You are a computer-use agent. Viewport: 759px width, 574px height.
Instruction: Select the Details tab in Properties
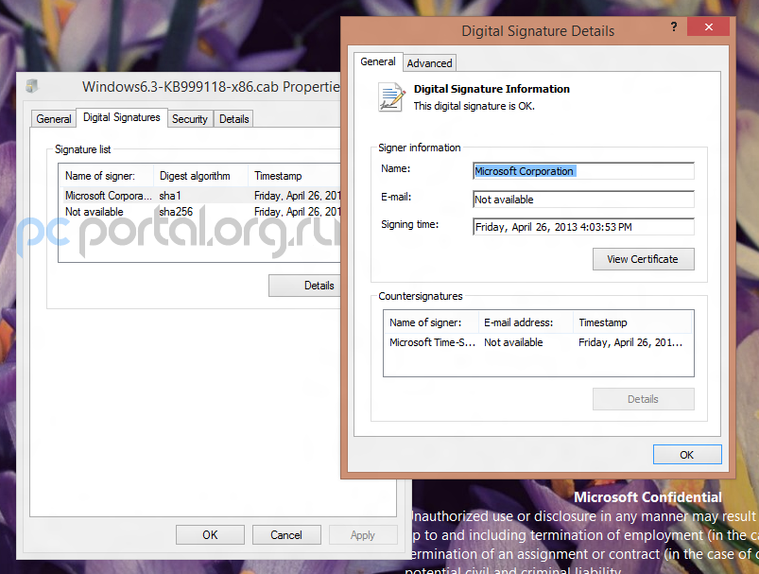tap(233, 119)
